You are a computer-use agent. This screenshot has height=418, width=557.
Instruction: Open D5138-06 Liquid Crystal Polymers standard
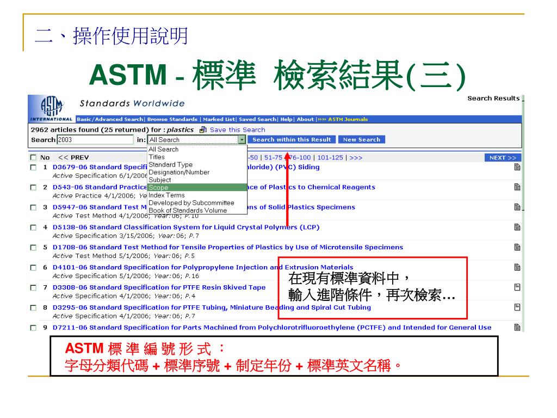(186, 227)
